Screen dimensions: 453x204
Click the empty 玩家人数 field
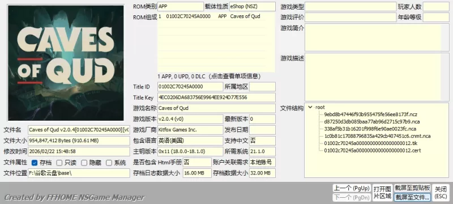[x=436, y=6]
